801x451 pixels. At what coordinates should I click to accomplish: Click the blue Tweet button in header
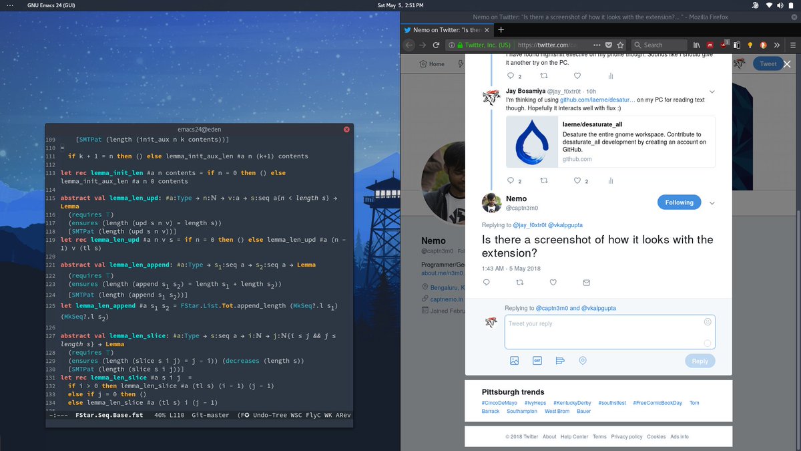click(x=768, y=64)
